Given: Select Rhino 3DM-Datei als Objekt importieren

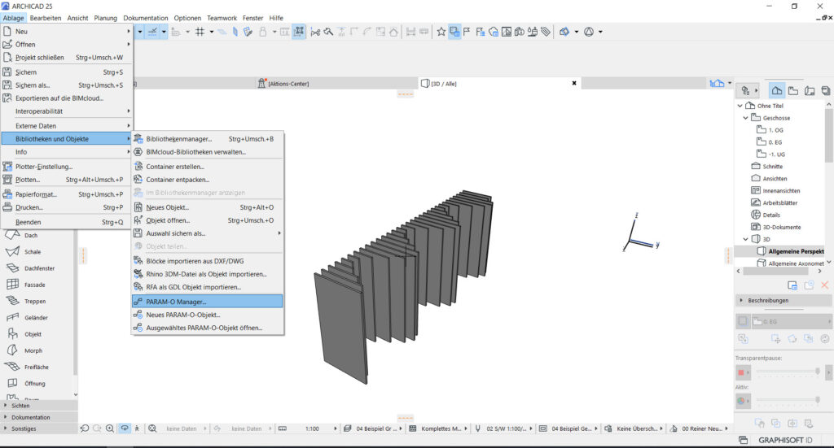Looking at the screenshot, I should [x=207, y=274].
